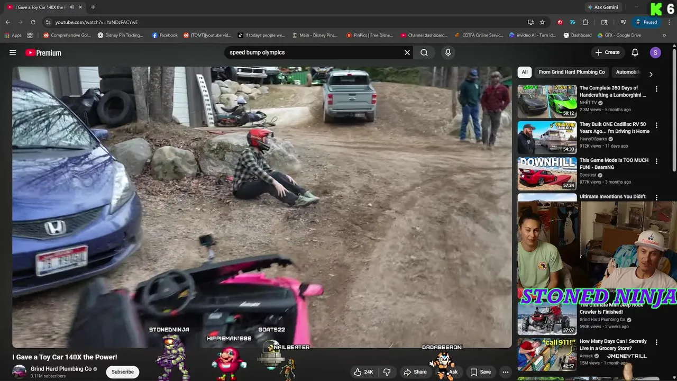Open tab groups grid icon in bookmarks bar
The width and height of the screenshot is (677, 381).
[x=30, y=35]
